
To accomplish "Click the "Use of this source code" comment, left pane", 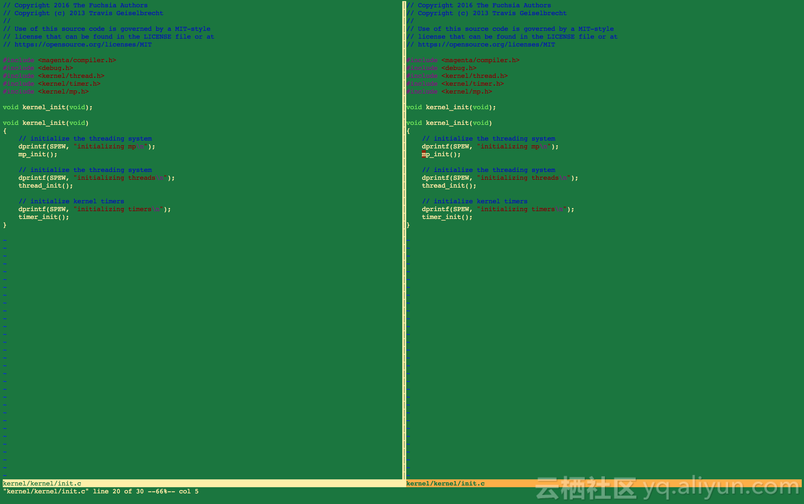I will 107,29.
